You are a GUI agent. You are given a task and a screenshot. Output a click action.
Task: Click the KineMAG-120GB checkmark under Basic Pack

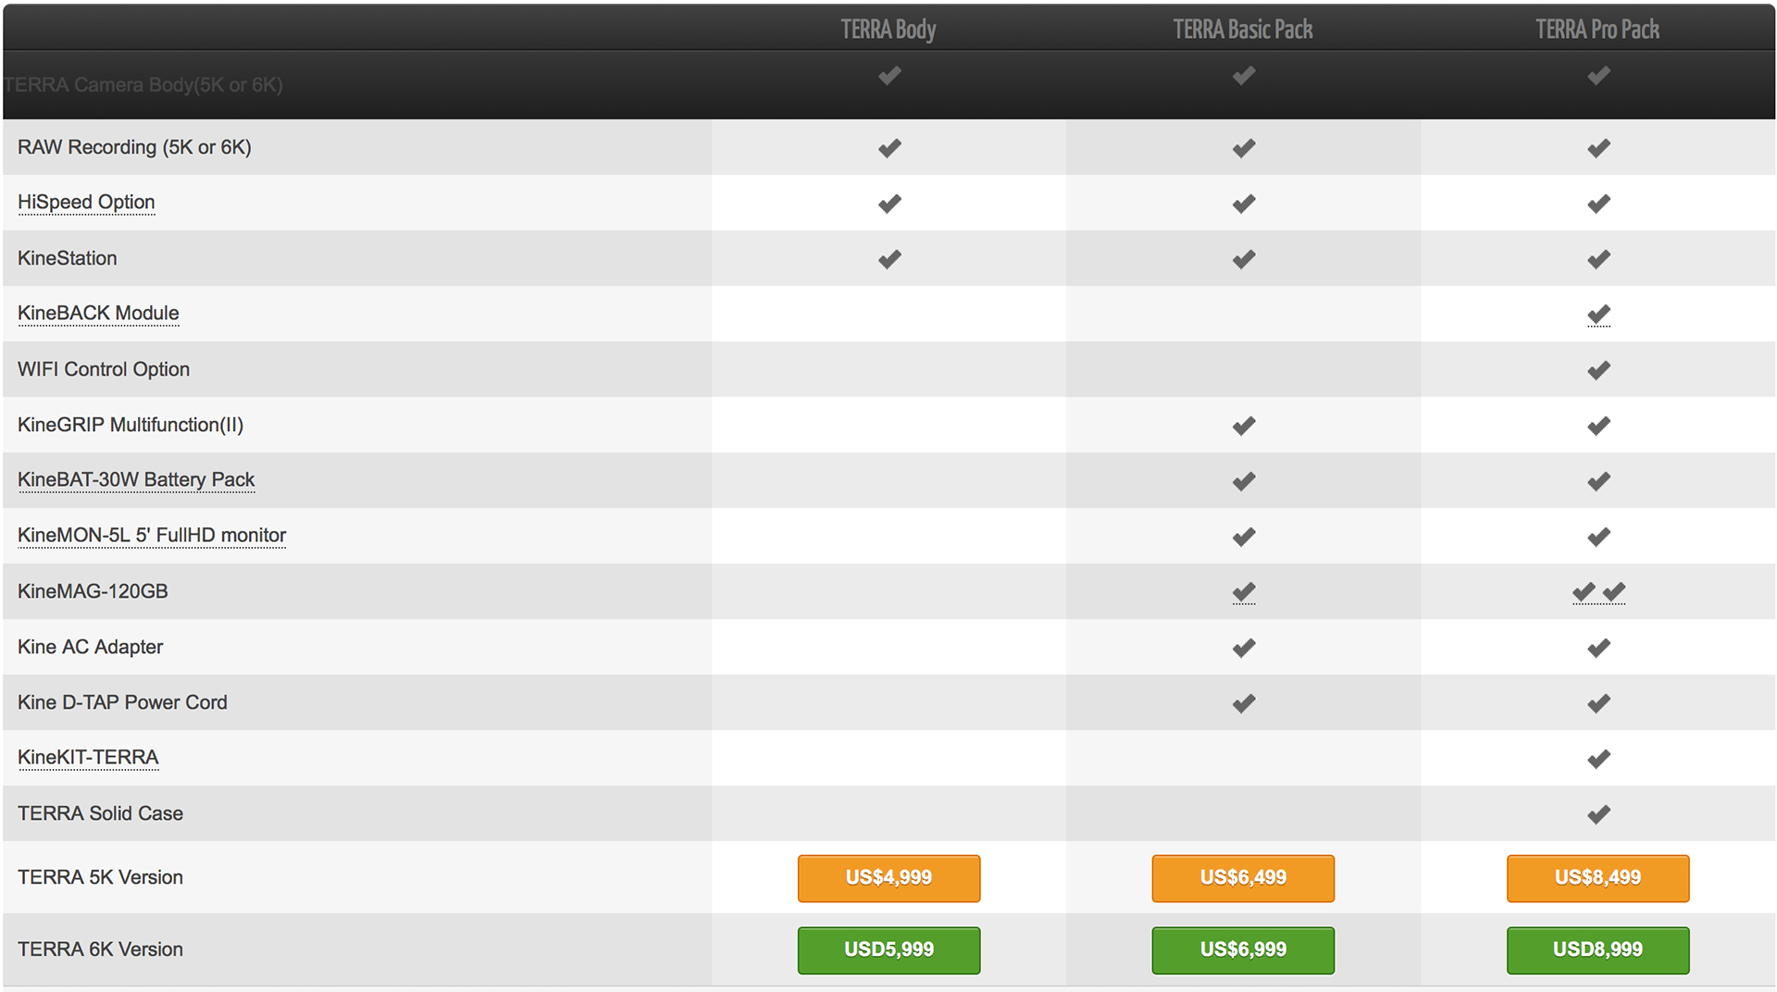[1244, 592]
